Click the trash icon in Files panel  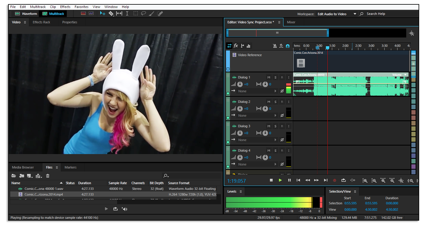(x=48, y=176)
